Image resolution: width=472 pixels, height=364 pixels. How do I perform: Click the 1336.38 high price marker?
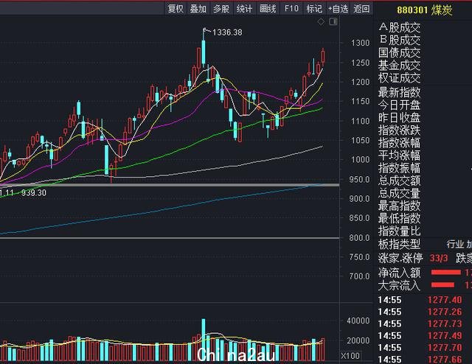tap(227, 32)
